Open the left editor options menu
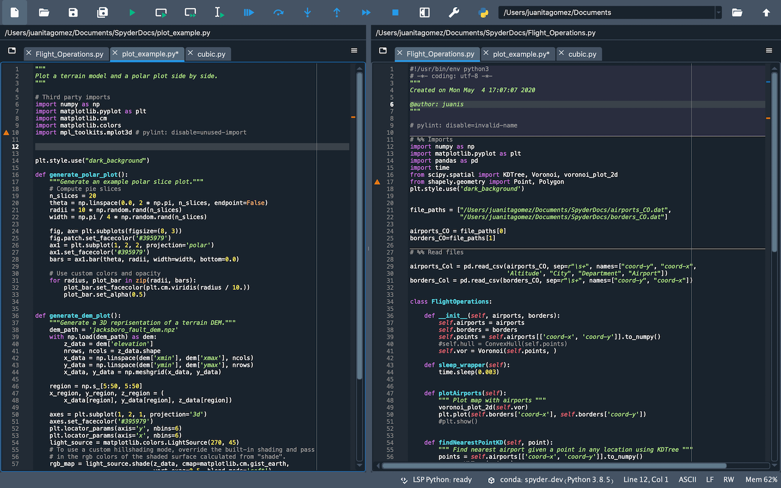781x488 pixels. pos(354,50)
